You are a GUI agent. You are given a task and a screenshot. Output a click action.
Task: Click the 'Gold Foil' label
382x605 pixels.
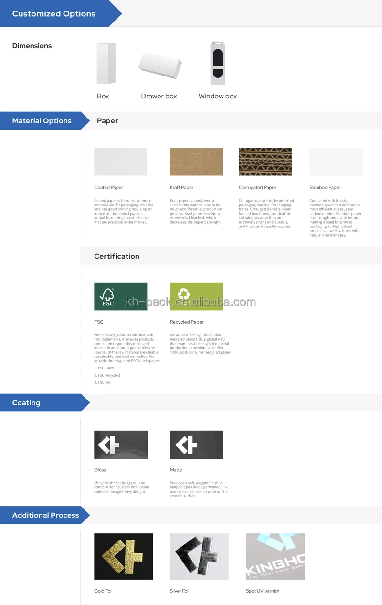pyautogui.click(x=103, y=591)
